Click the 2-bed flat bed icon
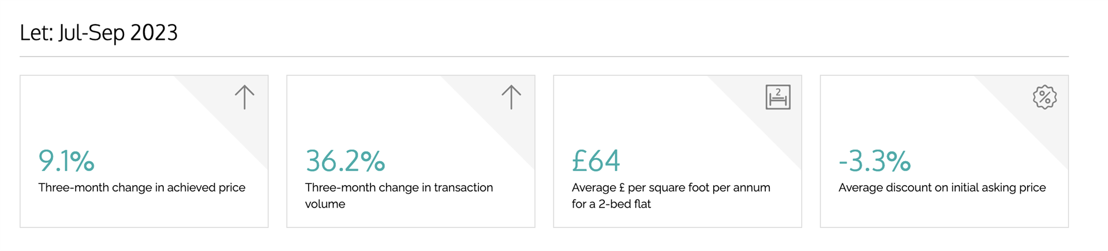Screen dimensions: 1108x251 [x=778, y=97]
